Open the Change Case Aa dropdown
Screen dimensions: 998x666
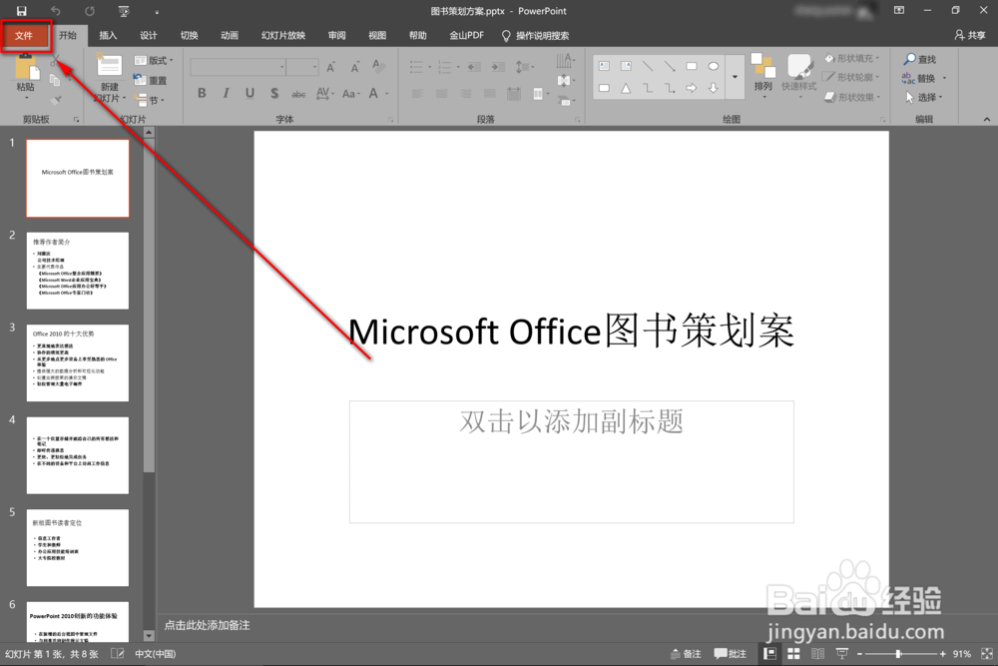pos(350,94)
